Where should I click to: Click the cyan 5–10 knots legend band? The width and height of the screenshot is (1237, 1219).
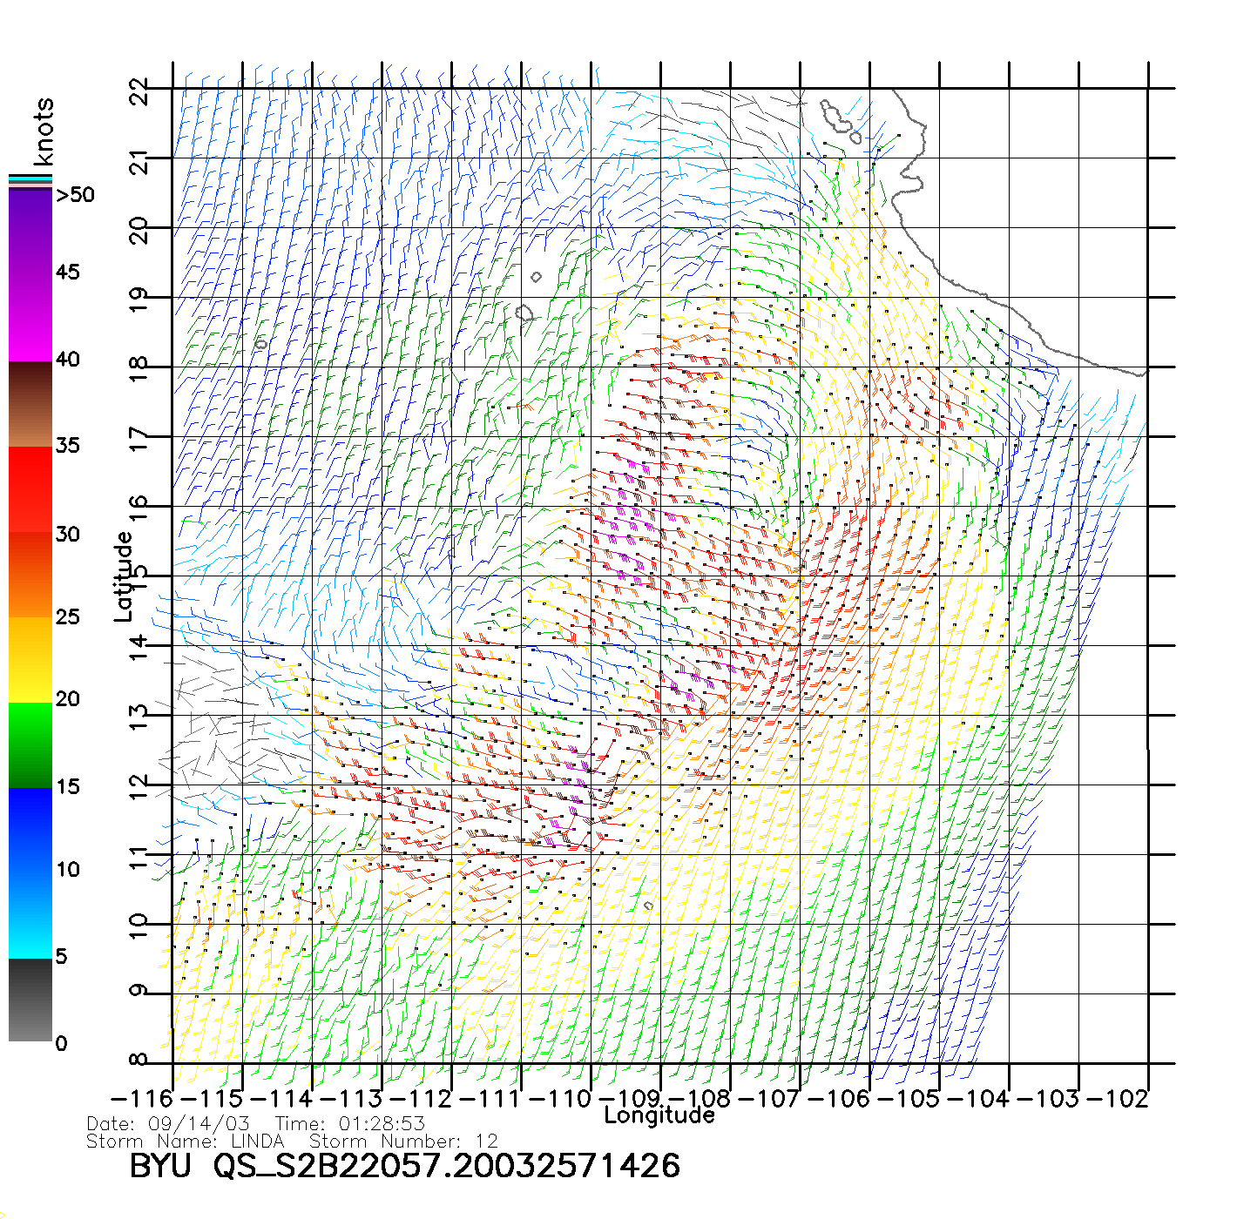pos(30,914)
